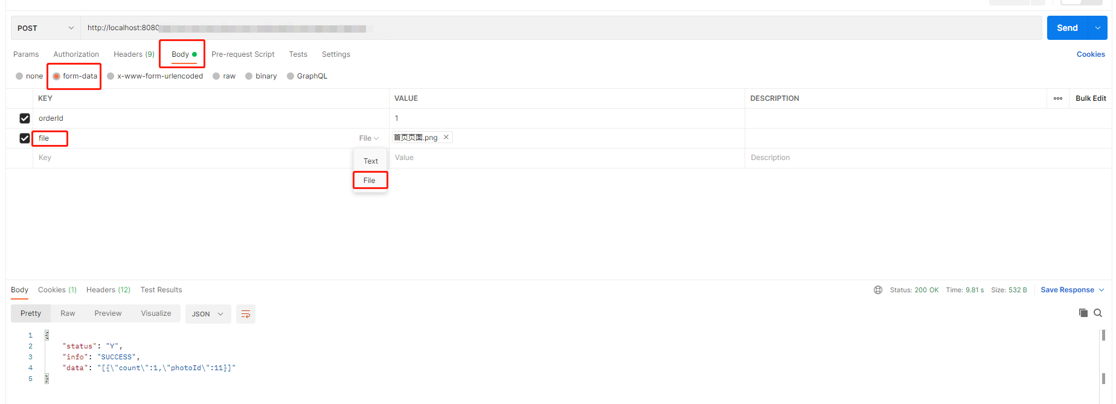
Task: Open the Authorization tab
Action: (x=76, y=54)
